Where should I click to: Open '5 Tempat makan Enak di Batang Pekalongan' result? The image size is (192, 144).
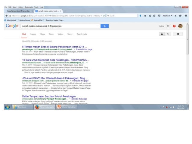pos(54,47)
